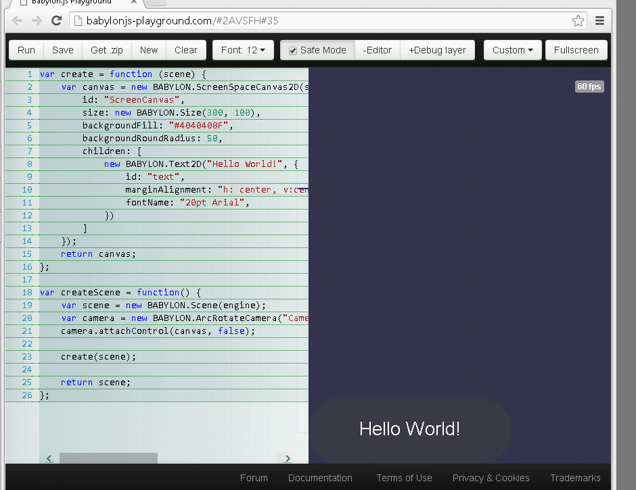
Task: Click the Run button
Action: [26, 50]
